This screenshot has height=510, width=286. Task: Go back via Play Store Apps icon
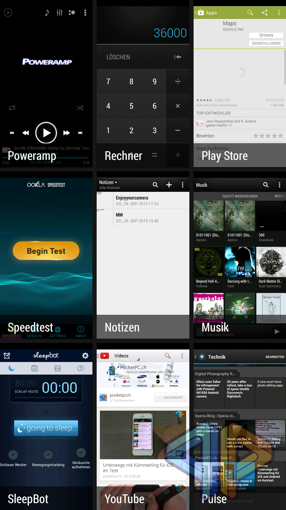point(200,12)
